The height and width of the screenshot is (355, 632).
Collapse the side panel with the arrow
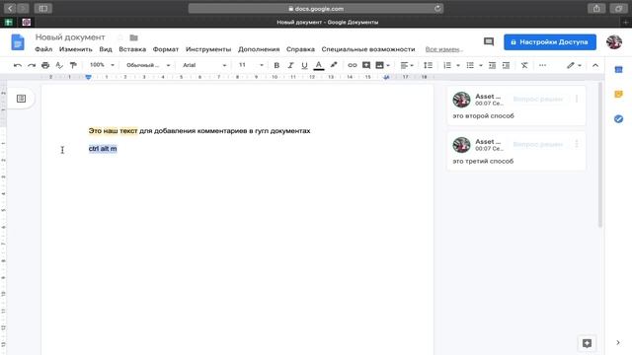coord(618,343)
